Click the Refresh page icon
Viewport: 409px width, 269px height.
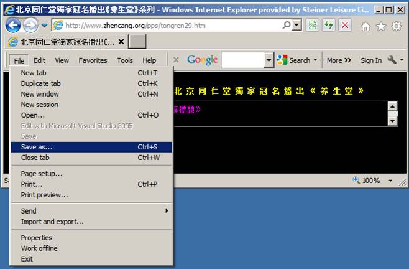[x=329, y=25]
